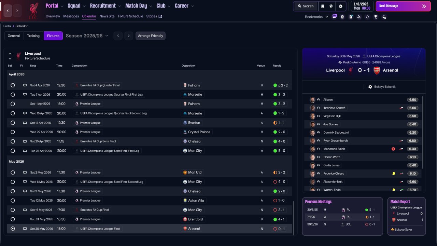Select the Sun 24 May Brentford fixture radio
437x246 pixels.
13,219
